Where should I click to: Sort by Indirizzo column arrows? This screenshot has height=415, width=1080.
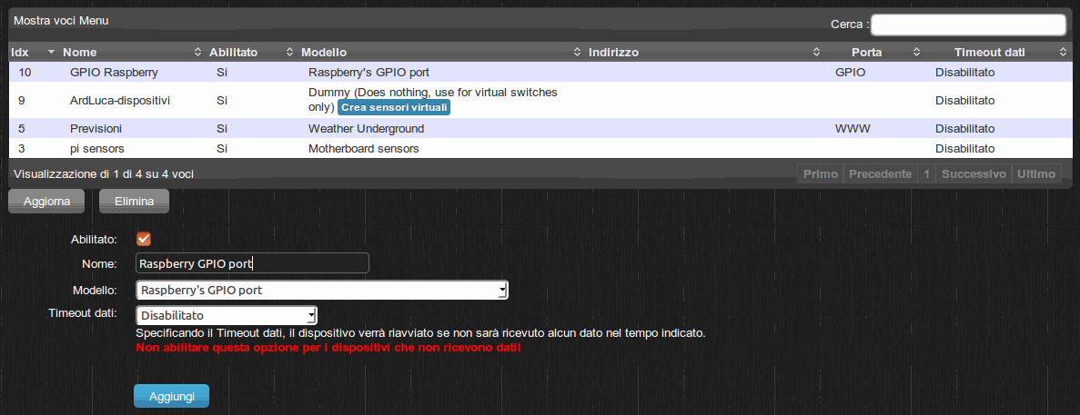[x=816, y=53]
